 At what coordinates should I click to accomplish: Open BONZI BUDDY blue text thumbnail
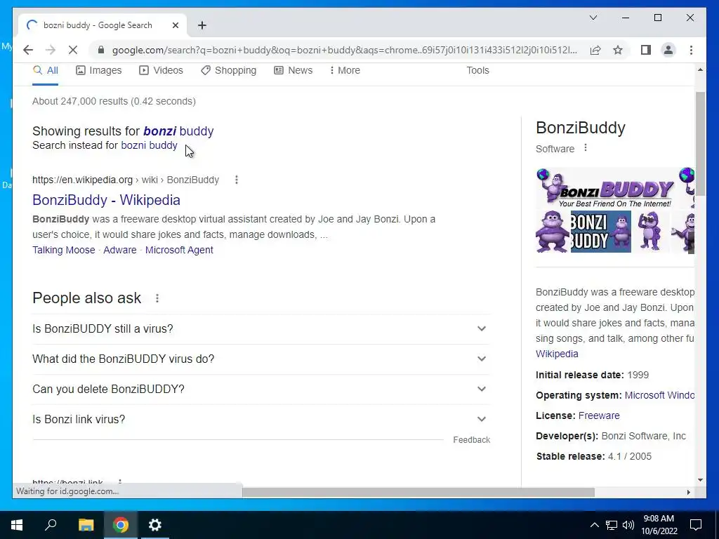coord(601,232)
